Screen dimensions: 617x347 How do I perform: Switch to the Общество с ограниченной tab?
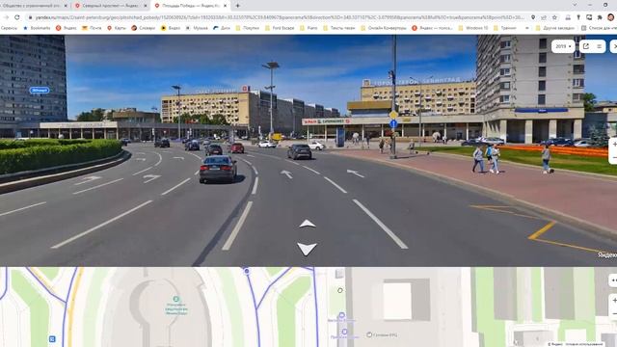point(35,6)
